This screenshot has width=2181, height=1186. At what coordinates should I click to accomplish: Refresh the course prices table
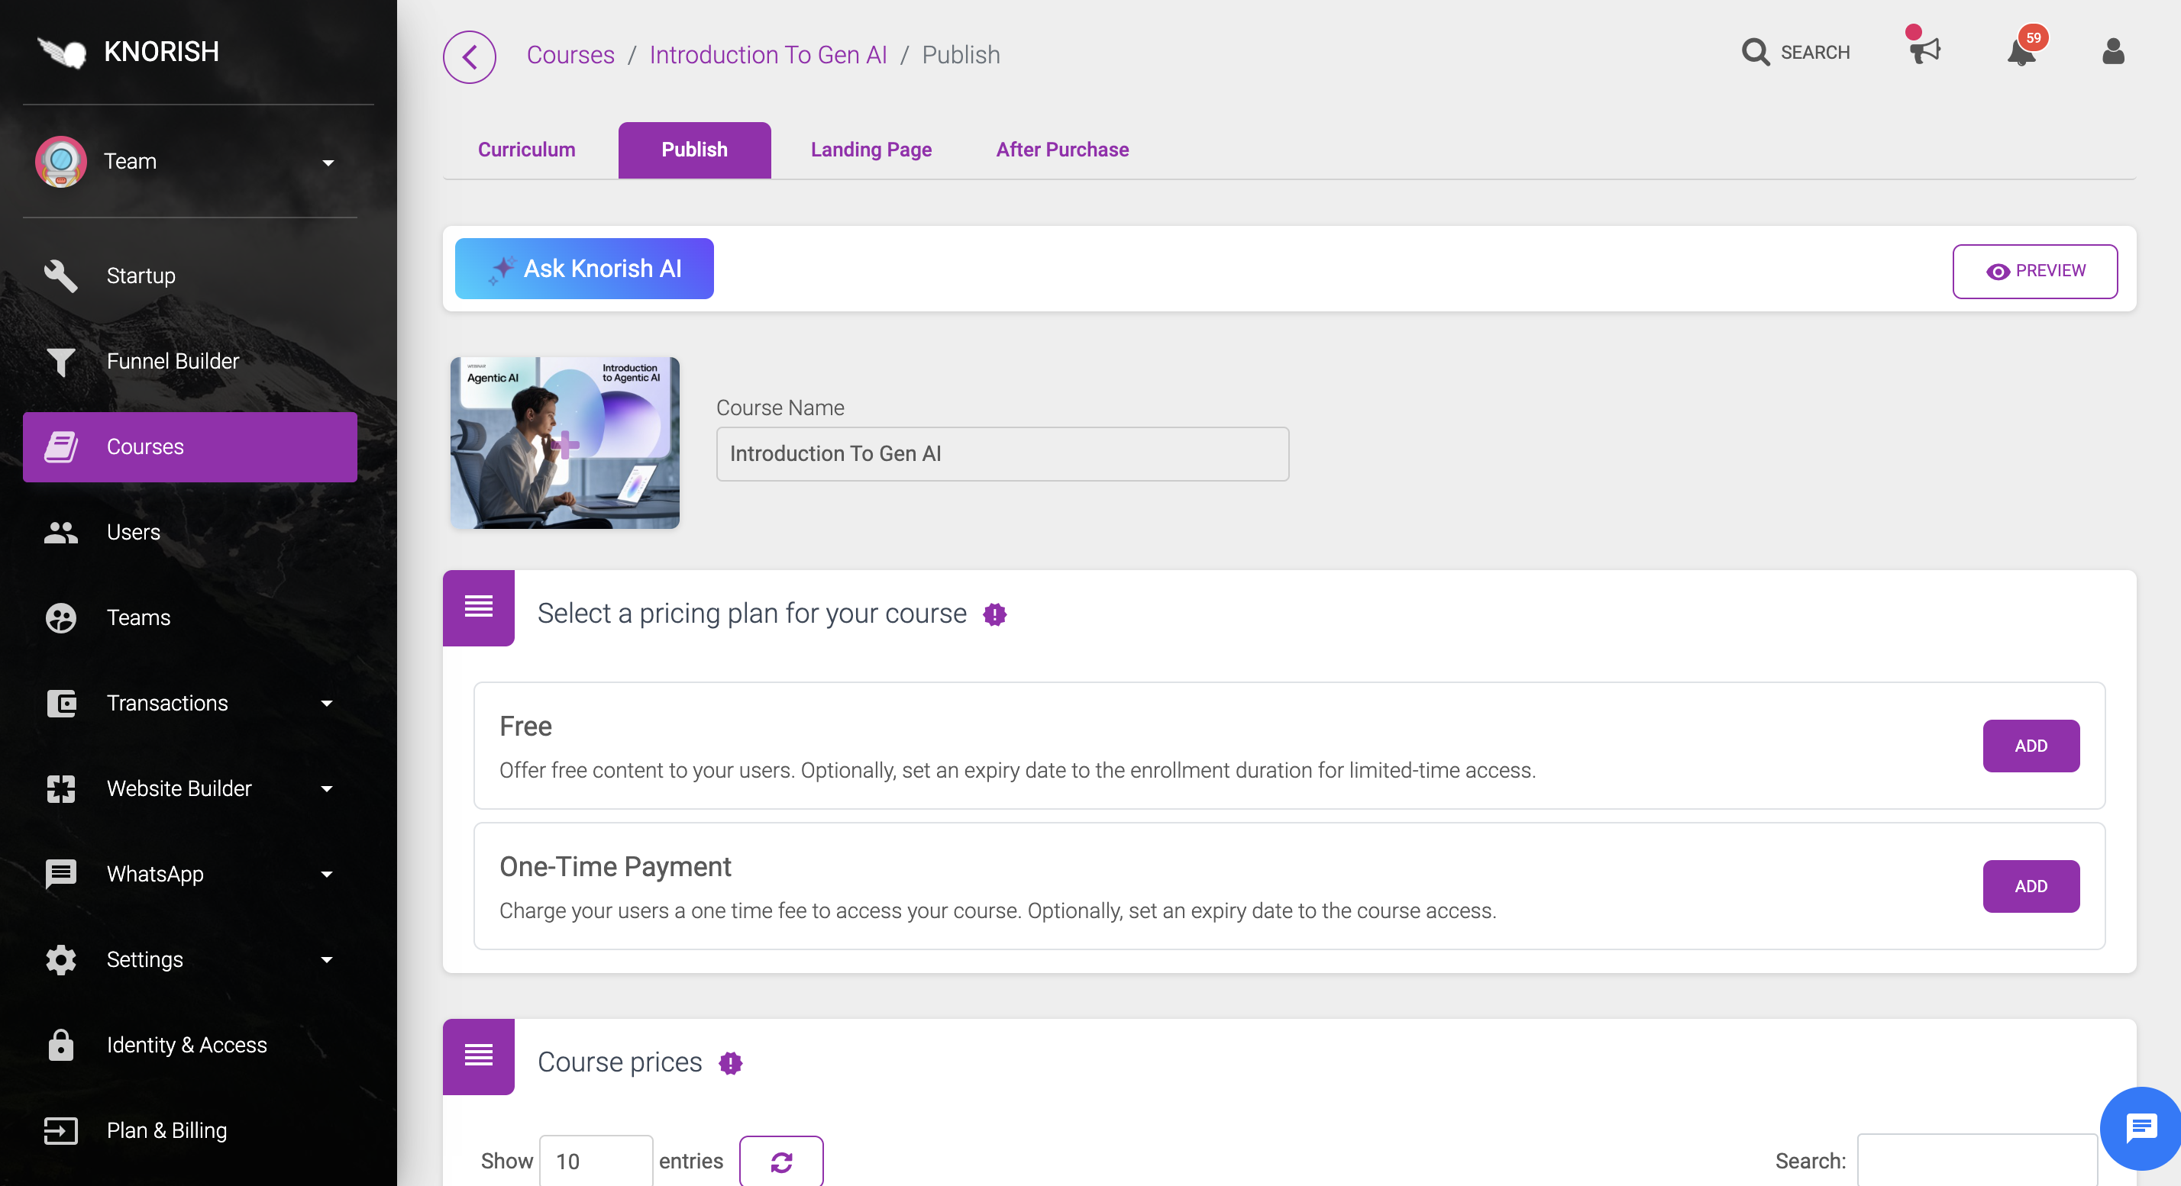pos(780,1162)
